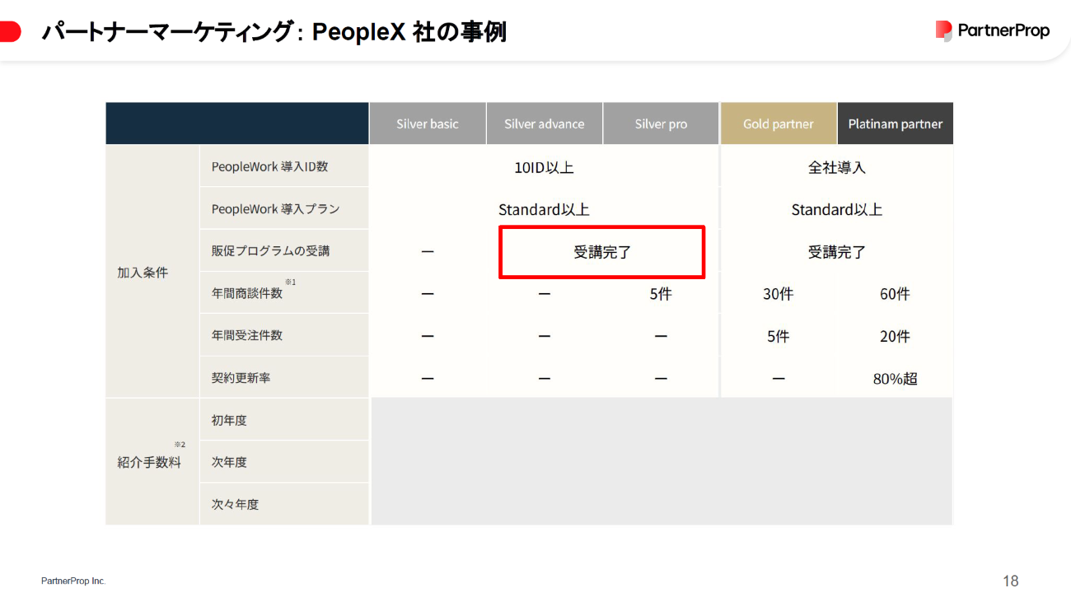This screenshot has height=602, width=1071.
Task: Select the Gold partner column header
Action: click(x=779, y=124)
